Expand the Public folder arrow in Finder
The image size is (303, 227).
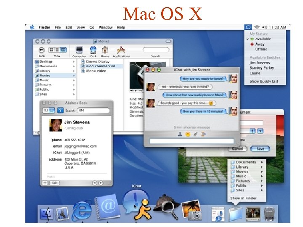click(74, 90)
